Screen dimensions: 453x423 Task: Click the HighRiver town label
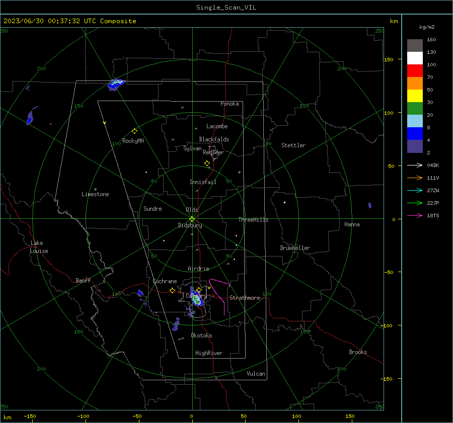[209, 353]
